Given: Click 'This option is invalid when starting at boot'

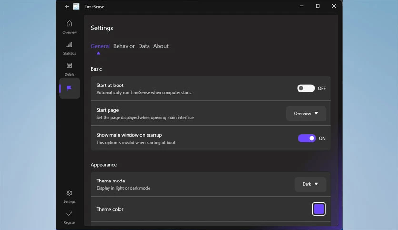Looking at the screenshot, I should point(136,143).
